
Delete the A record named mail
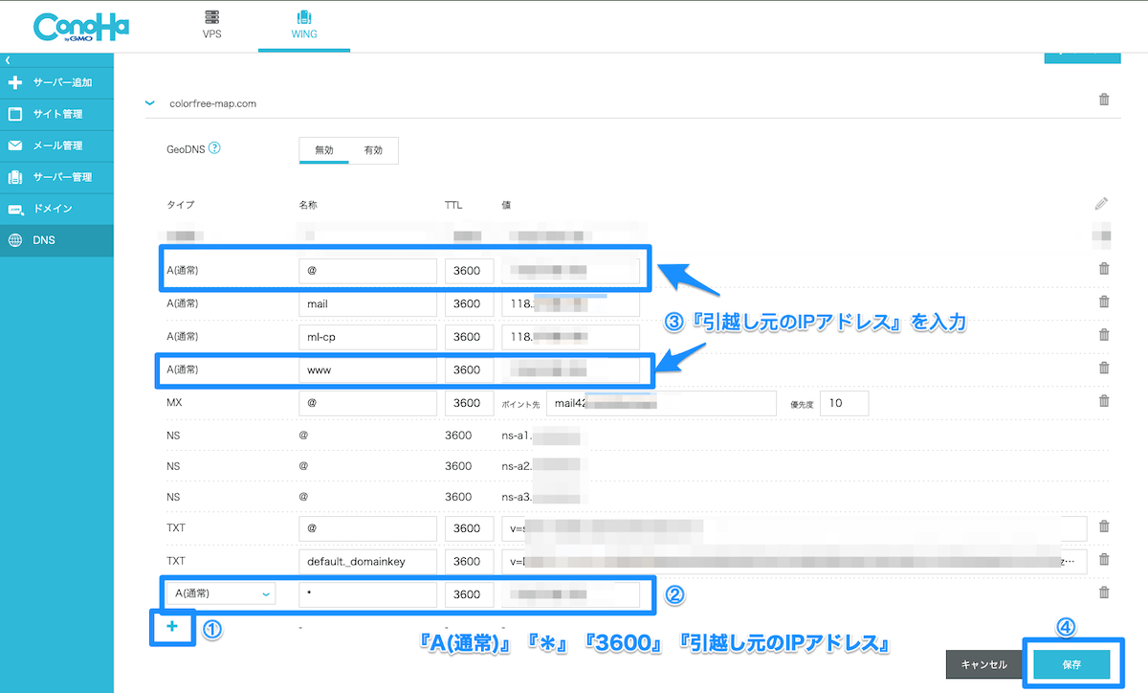tap(1104, 302)
